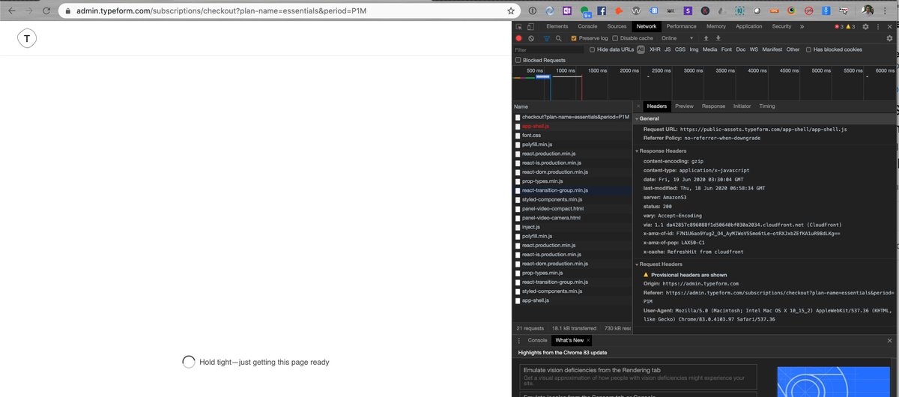Bookmark this page with the star icon
This screenshot has height=397, width=899.
click(511, 11)
